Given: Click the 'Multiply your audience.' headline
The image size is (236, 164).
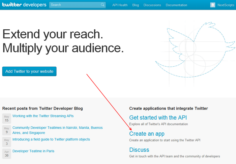Looking at the screenshot, I should click(x=63, y=48).
